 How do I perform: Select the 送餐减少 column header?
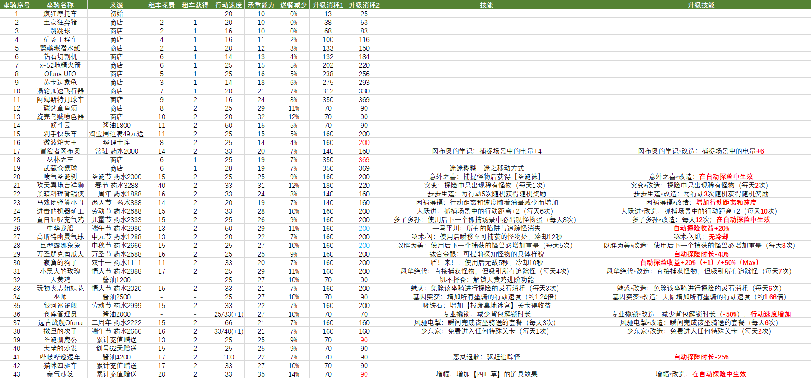coord(294,5)
